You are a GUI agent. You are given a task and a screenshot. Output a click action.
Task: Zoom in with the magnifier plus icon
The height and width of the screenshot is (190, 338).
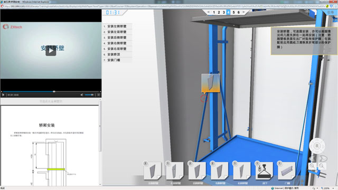point(312,166)
